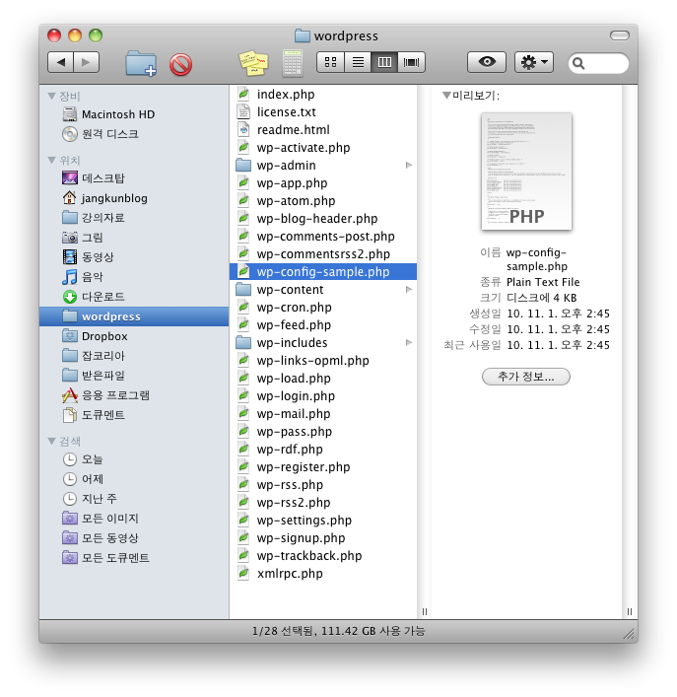
Task: Open 모든 이미지 smart folder
Action: click(134, 518)
